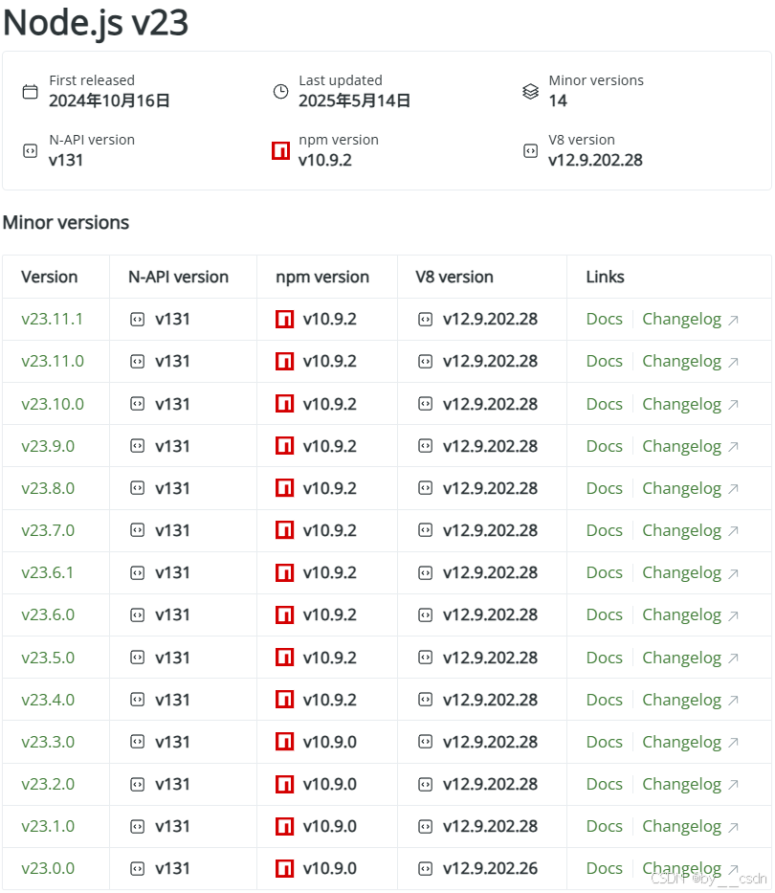Click the V8 version code icon in summary card
Image resolution: width=775 pixels, height=893 pixels.
click(530, 151)
